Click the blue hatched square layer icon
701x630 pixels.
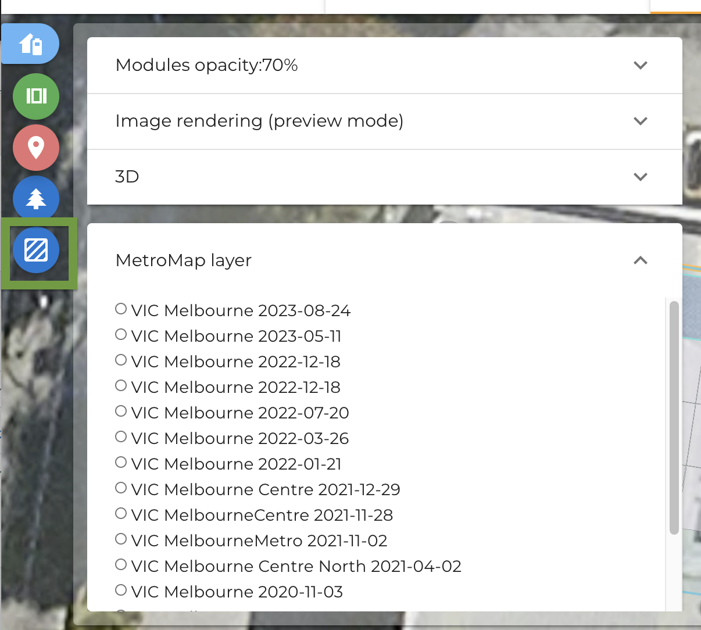pos(36,250)
